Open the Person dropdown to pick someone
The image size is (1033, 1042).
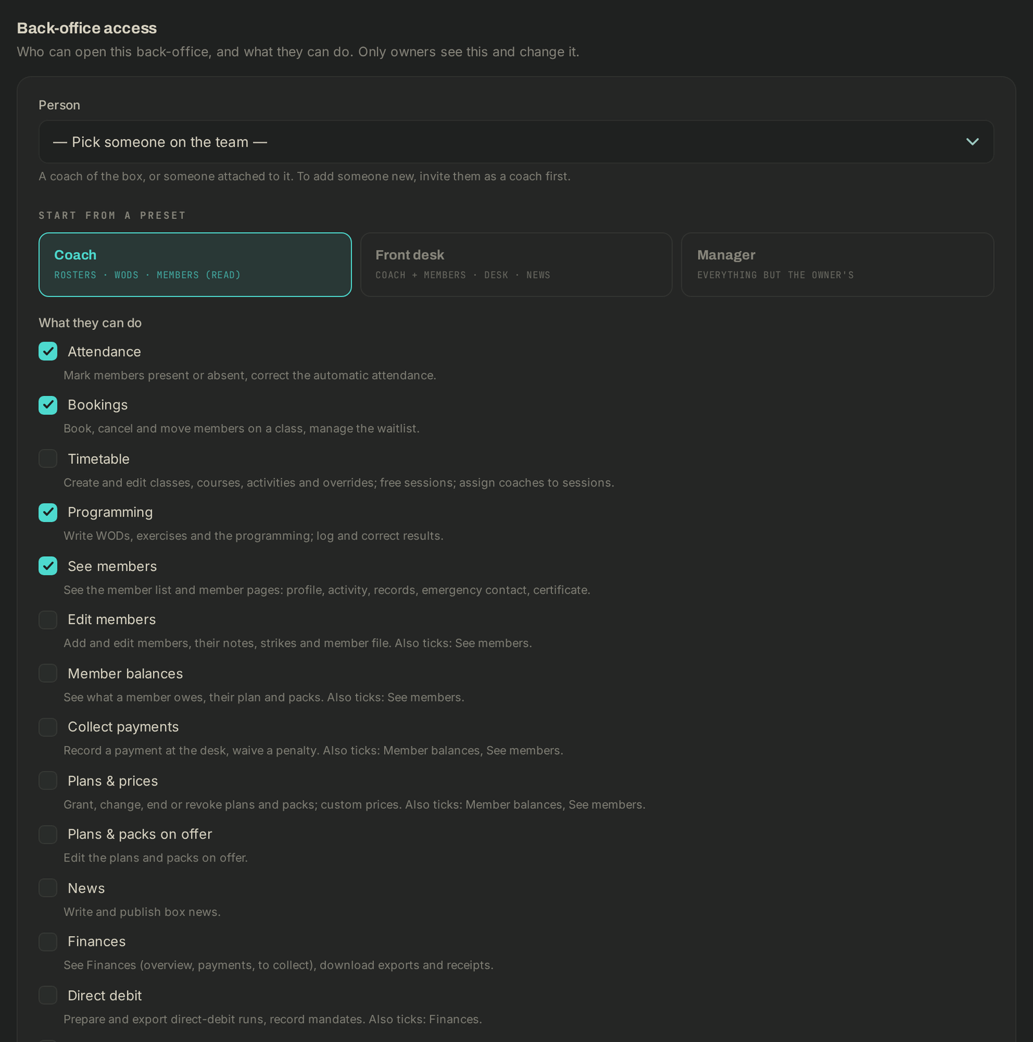[516, 141]
